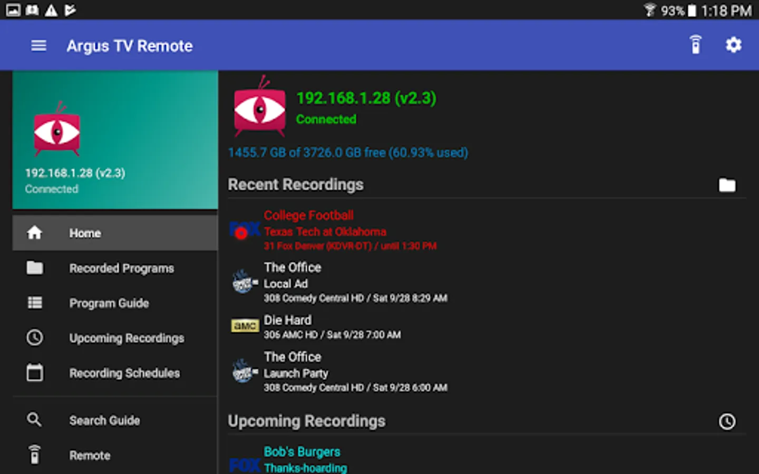The height and width of the screenshot is (474, 759).
Task: Click the Program Guide list icon
Action: (35, 302)
